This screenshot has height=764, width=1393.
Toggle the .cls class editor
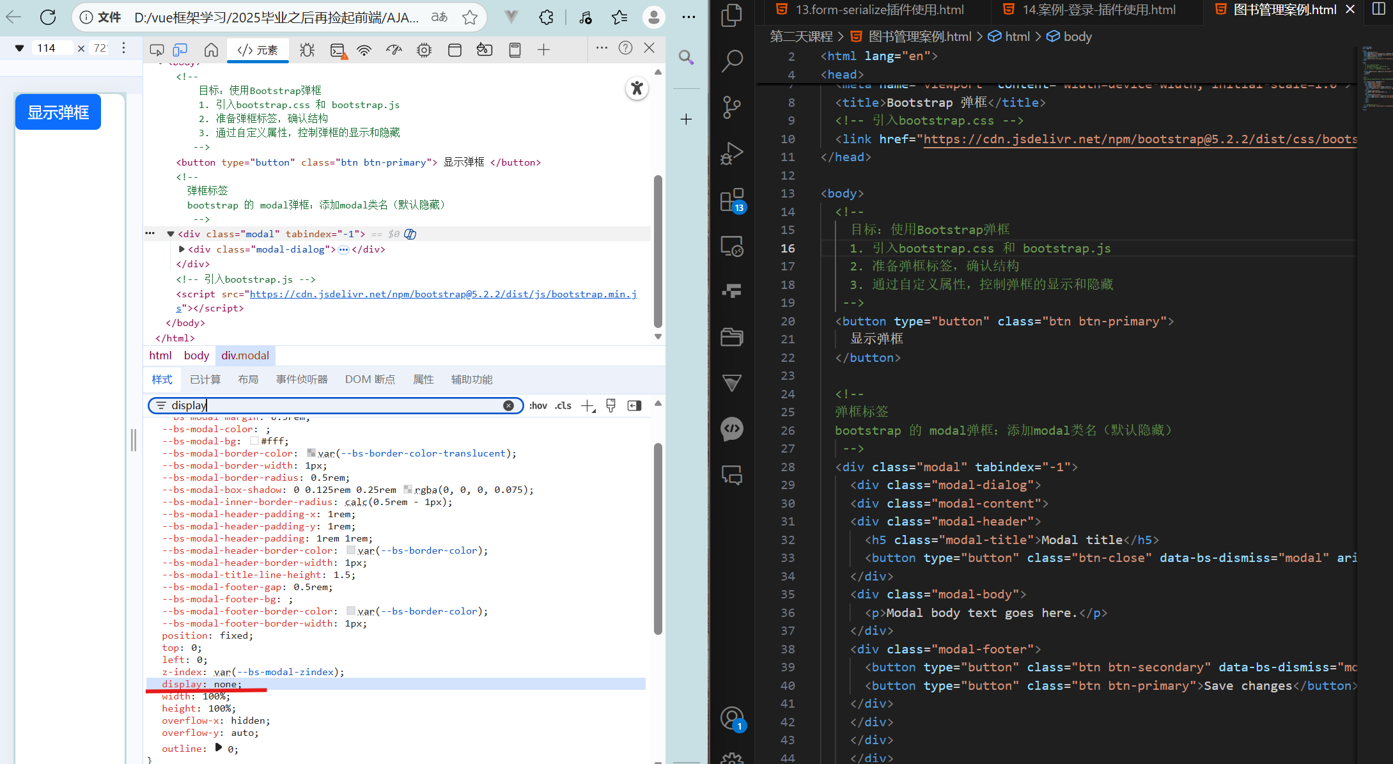(563, 405)
